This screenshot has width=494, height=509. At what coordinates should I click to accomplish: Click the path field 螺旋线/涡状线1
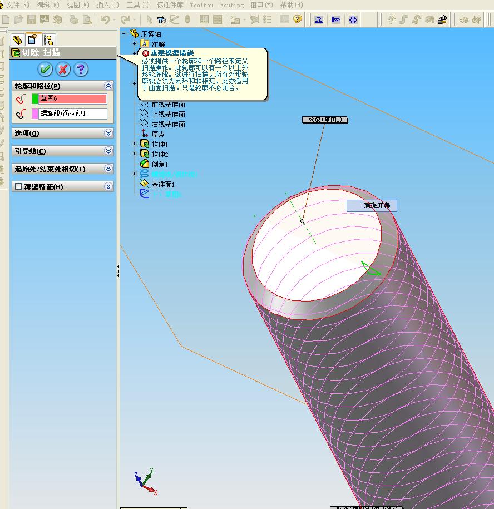pos(73,113)
